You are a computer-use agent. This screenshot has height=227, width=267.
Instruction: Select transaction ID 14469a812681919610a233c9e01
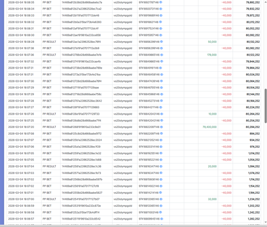tap(81, 127)
